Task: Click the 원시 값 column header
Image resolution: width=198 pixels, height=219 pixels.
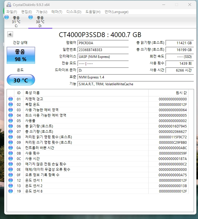Action: (168, 93)
